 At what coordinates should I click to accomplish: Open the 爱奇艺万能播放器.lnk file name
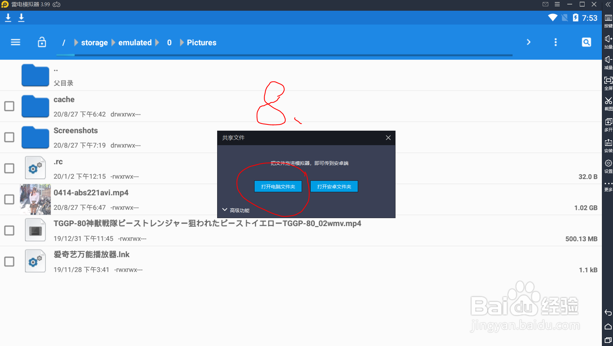pyautogui.click(x=91, y=255)
